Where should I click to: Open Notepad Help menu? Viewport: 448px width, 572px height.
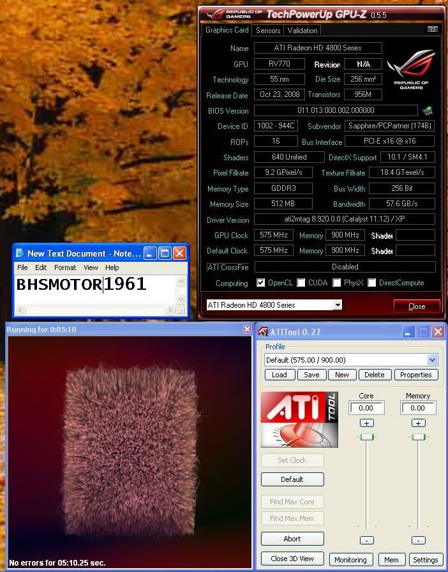112,267
